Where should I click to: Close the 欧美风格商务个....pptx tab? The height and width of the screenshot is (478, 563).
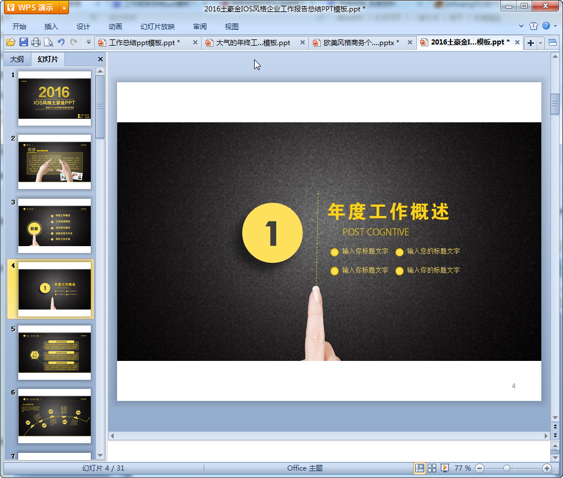(409, 42)
